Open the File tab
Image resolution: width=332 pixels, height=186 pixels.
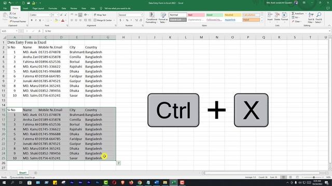pyautogui.click(x=5, y=8)
